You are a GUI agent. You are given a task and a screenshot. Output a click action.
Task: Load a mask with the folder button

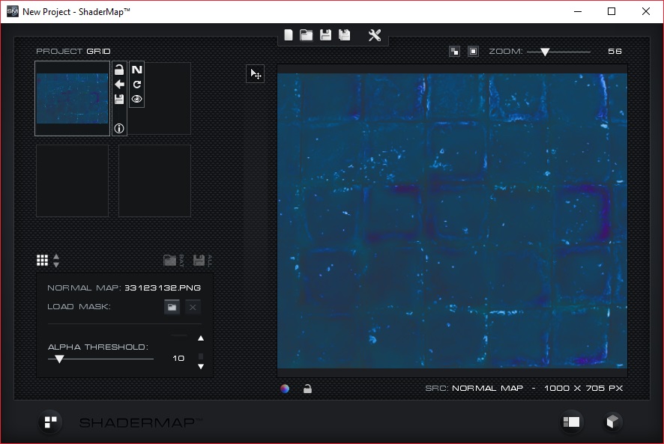pos(172,307)
